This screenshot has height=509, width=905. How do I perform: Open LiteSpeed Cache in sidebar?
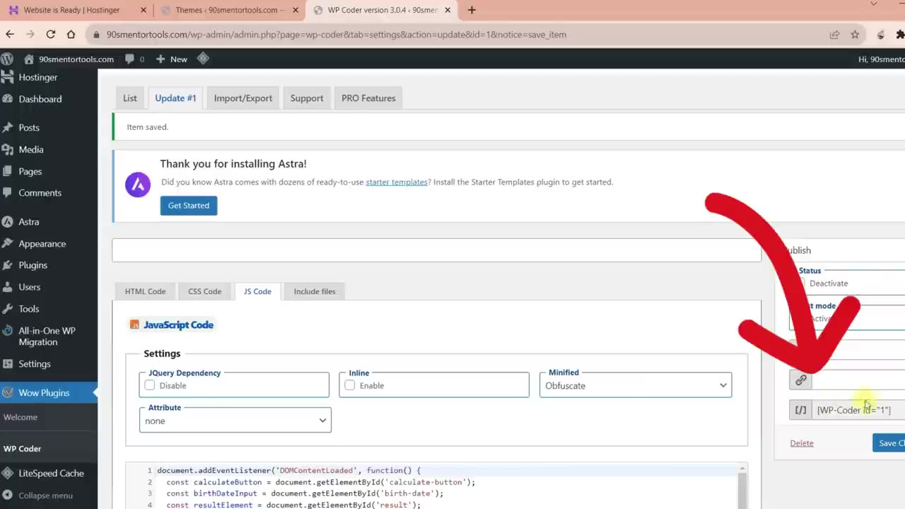pyautogui.click(x=51, y=473)
